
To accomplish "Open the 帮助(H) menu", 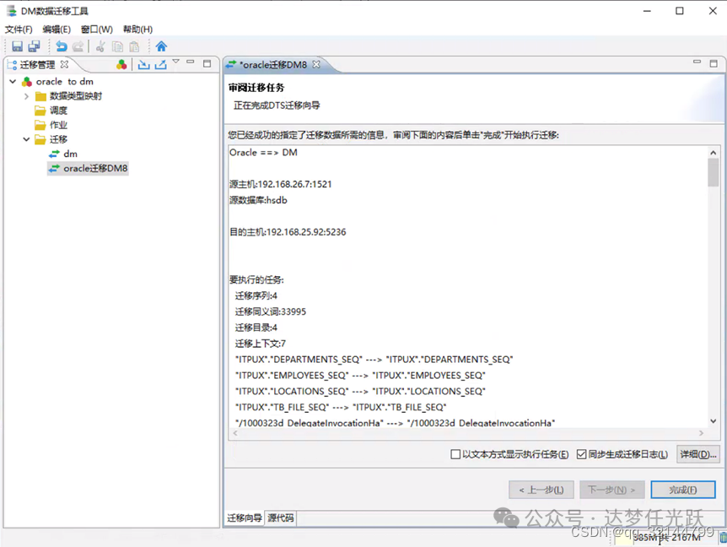I will (x=137, y=30).
